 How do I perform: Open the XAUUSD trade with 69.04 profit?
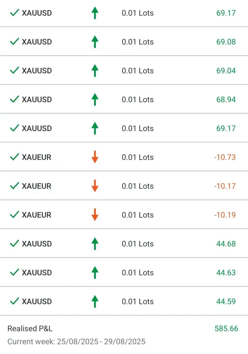tap(37, 71)
